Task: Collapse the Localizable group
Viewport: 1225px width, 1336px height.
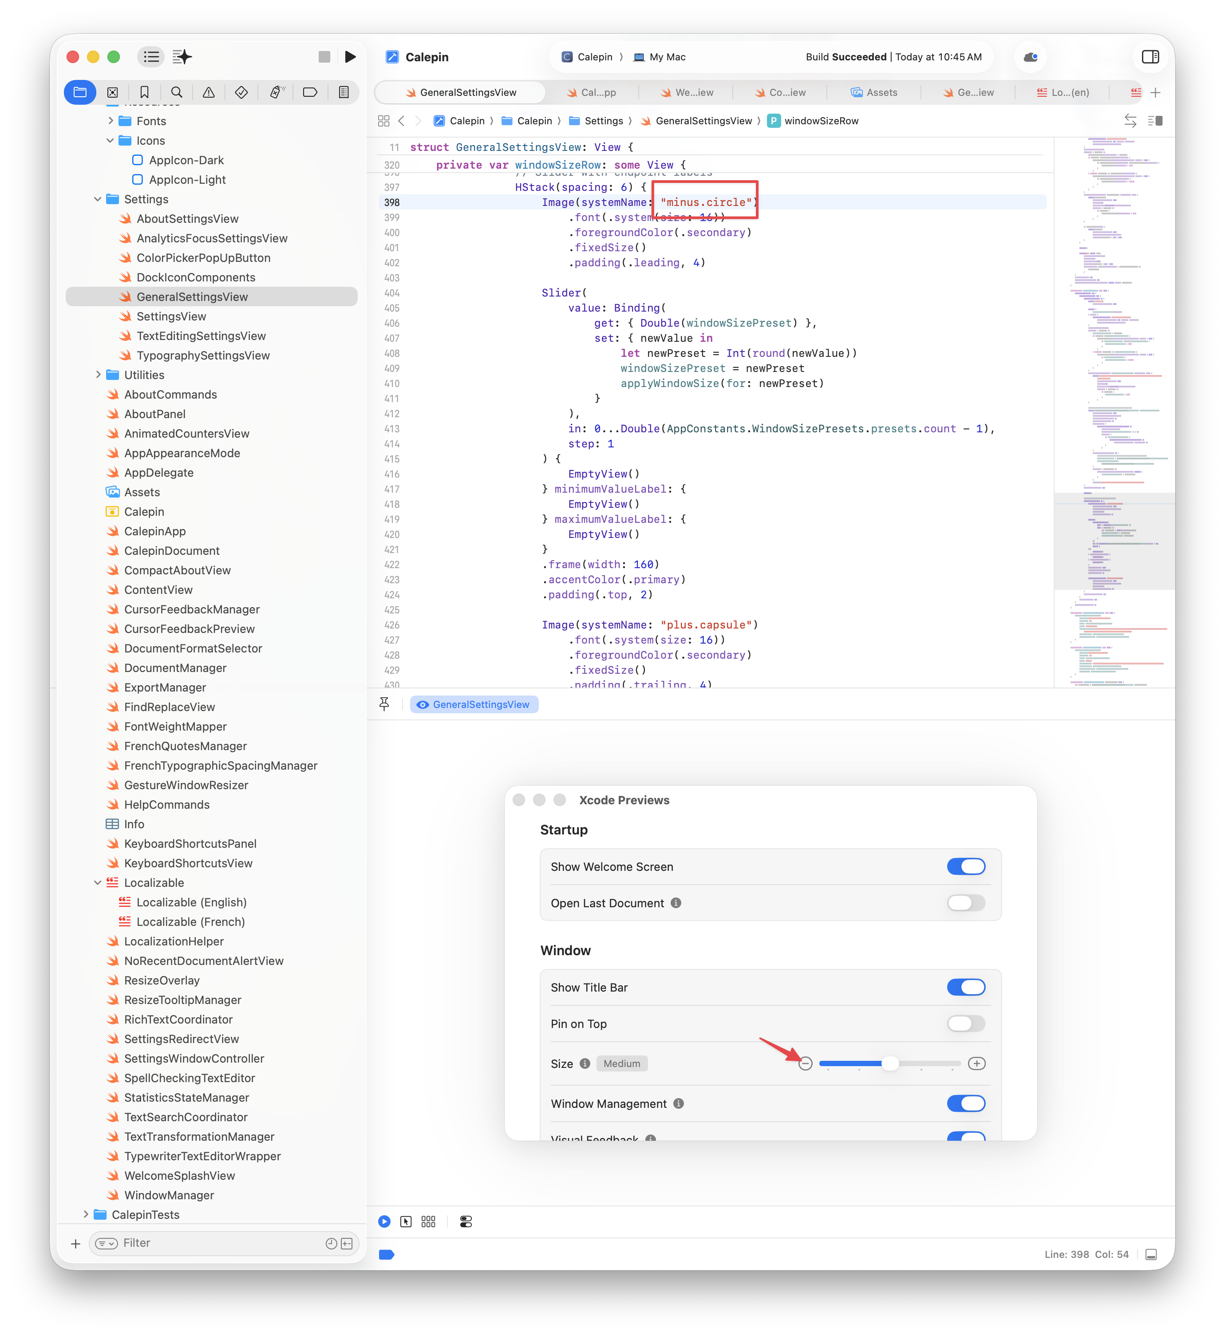Action: (98, 882)
